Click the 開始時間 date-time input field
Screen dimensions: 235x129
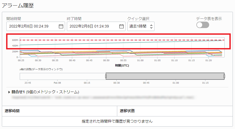pyautogui.click(x=32, y=26)
